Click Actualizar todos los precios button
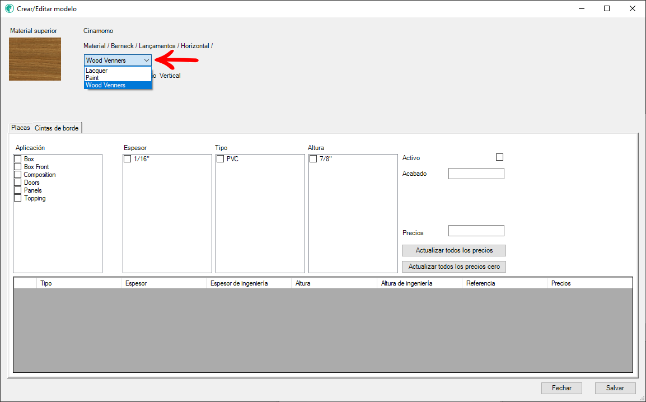Image resolution: width=646 pixels, height=402 pixels. (454, 250)
